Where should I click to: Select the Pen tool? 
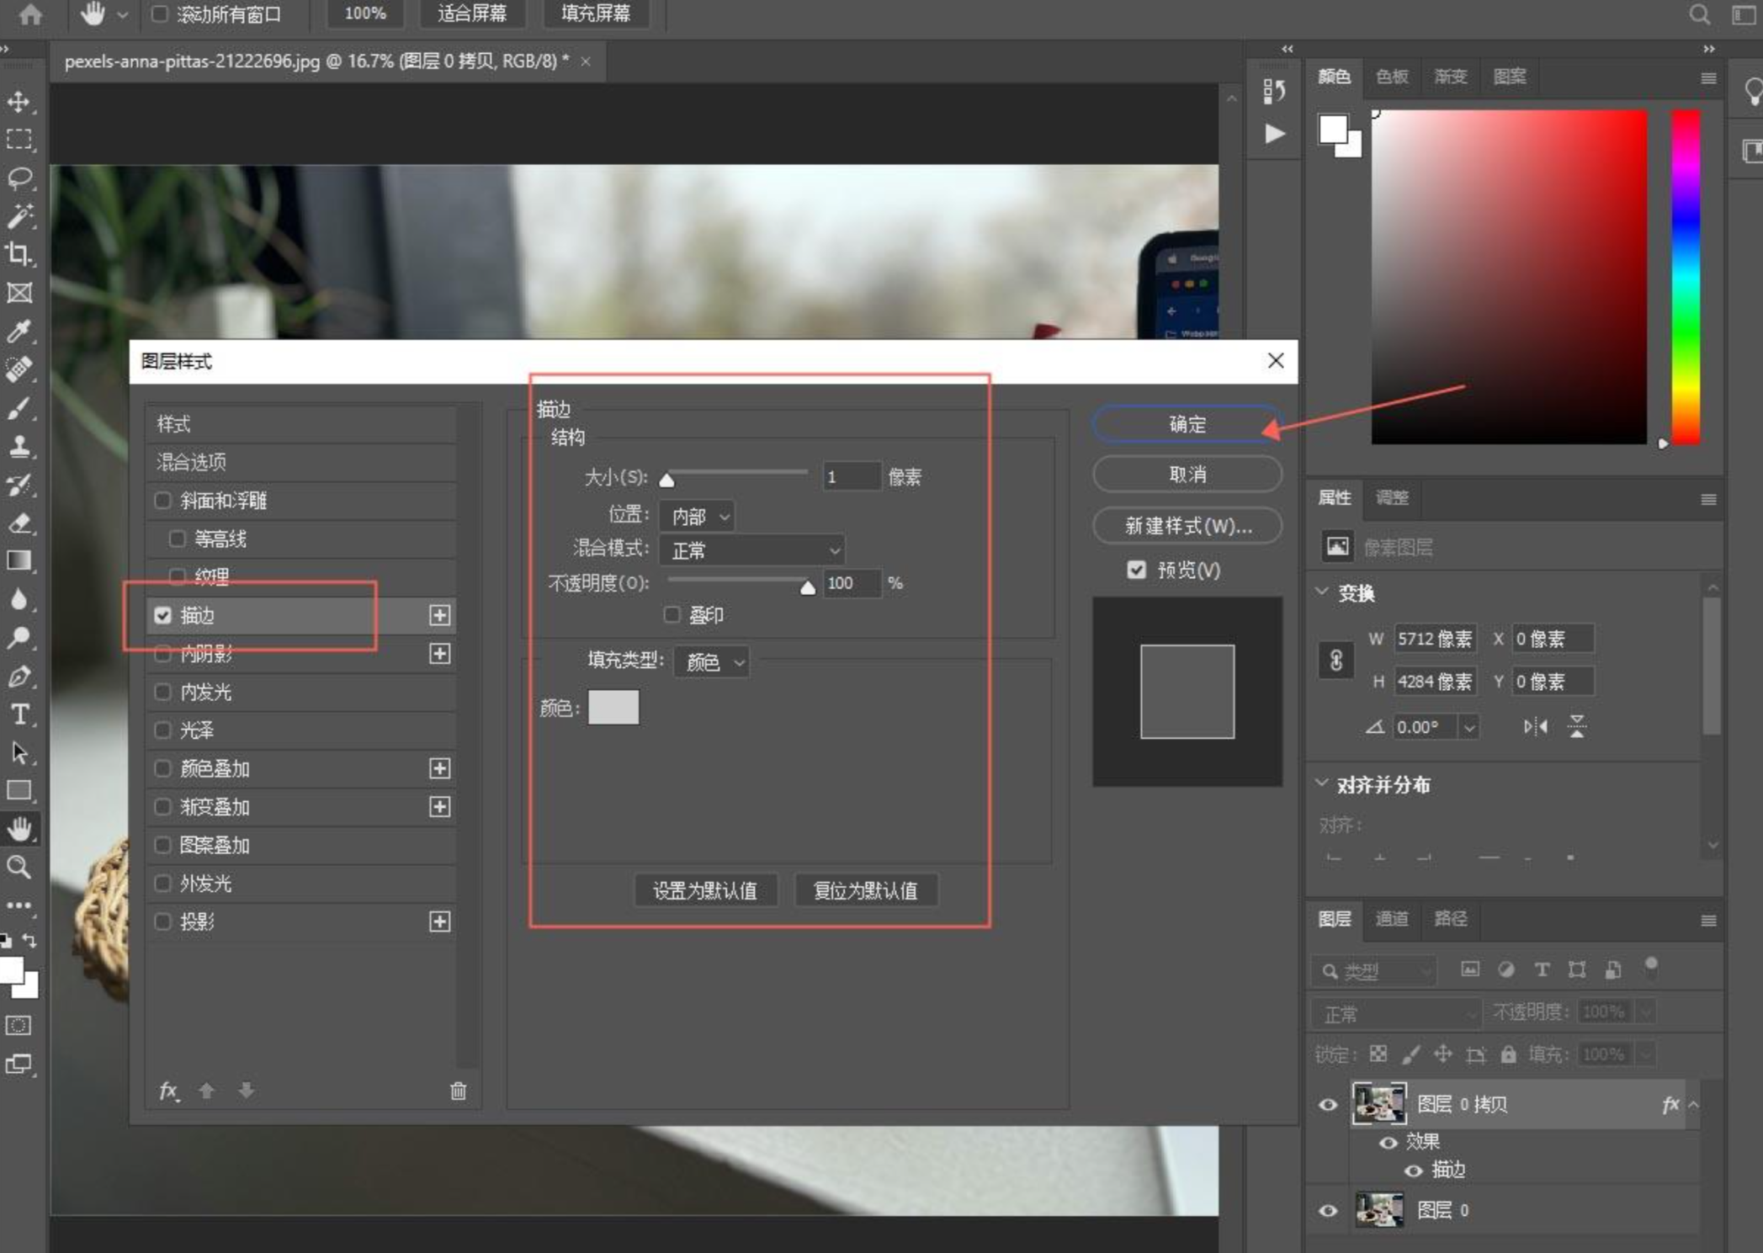click(x=19, y=676)
